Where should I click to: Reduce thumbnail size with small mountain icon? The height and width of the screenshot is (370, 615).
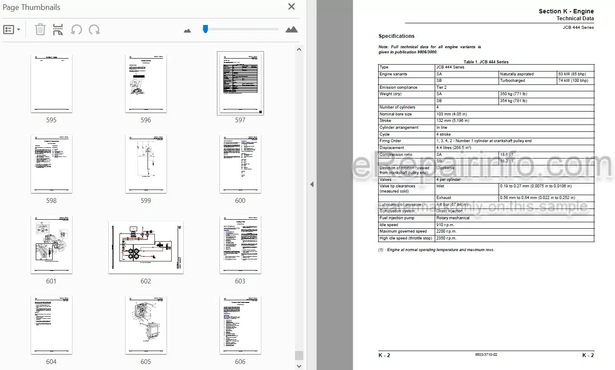[187, 31]
